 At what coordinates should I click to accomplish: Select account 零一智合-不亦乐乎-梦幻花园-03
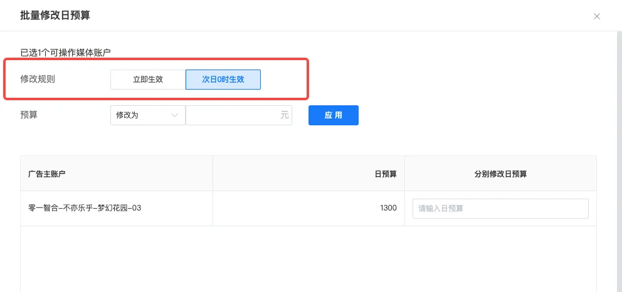point(85,208)
